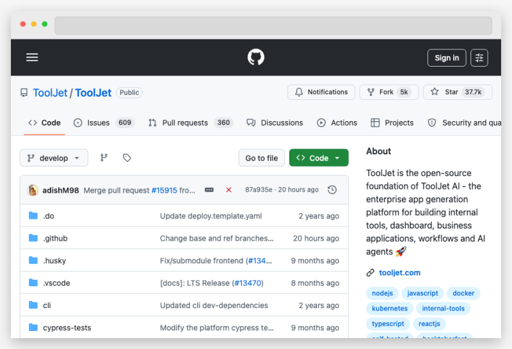
Task: Open the appearance settings icon beside Sign in
Action: coord(479,58)
